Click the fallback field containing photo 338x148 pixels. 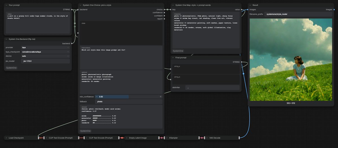(x=129, y=101)
